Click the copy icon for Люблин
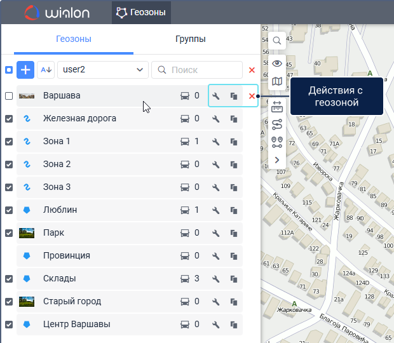The height and width of the screenshot is (343, 394). pyautogui.click(x=234, y=210)
